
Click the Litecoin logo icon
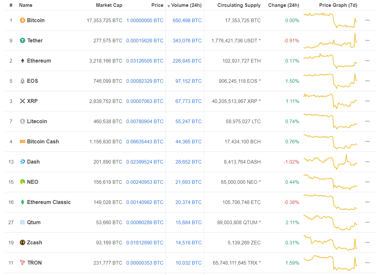click(23, 121)
